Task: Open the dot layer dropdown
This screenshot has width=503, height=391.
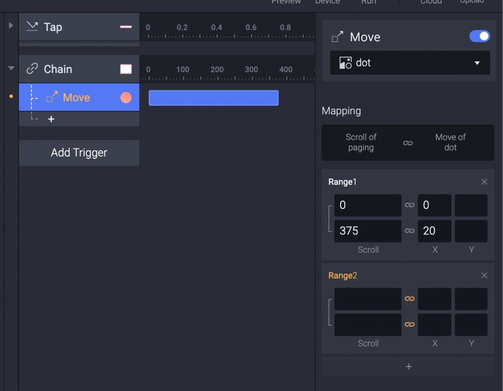Action: (410, 62)
